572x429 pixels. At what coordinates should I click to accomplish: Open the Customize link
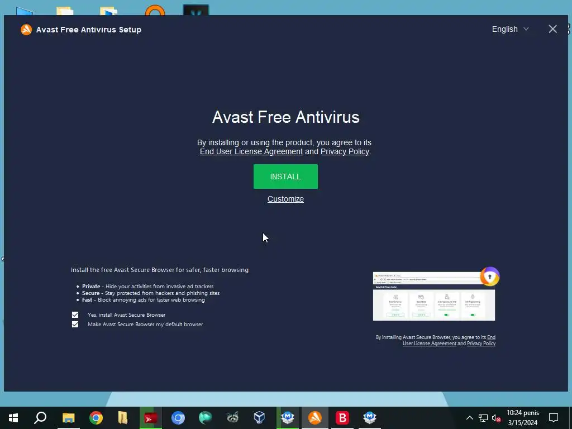[285, 199]
